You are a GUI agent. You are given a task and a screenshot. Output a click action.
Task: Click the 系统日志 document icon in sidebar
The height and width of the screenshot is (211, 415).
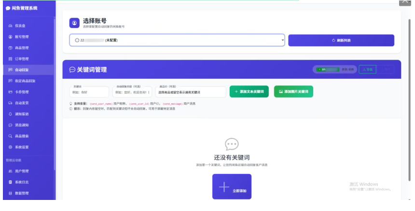pyautogui.click(x=10, y=182)
